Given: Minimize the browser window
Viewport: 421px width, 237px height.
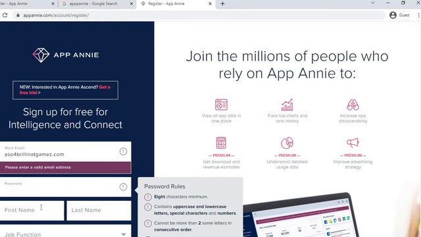Looking at the screenshot, I should point(388,3).
